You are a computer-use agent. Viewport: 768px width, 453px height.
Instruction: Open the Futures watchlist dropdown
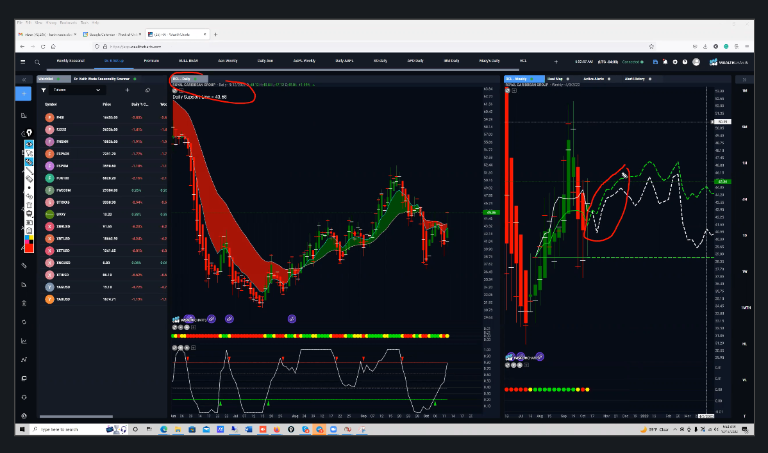(x=76, y=90)
